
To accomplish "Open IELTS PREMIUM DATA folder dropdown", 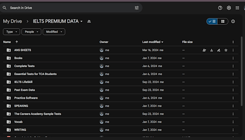I will click(x=81, y=21).
